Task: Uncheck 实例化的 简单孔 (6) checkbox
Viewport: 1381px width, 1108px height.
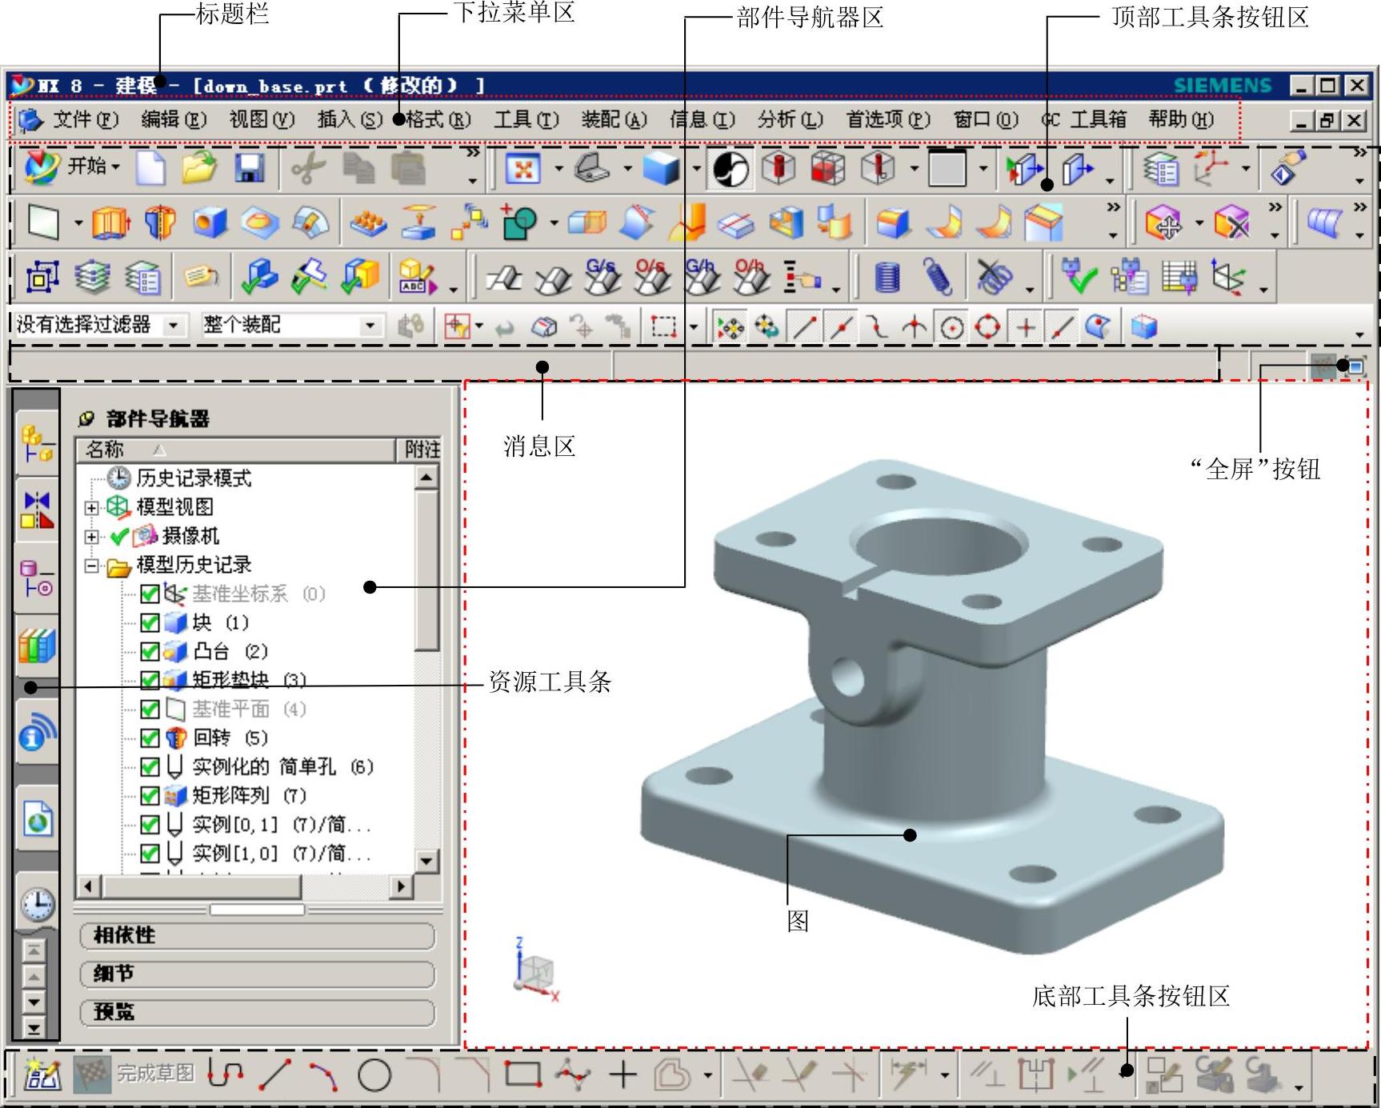Action: [x=150, y=766]
